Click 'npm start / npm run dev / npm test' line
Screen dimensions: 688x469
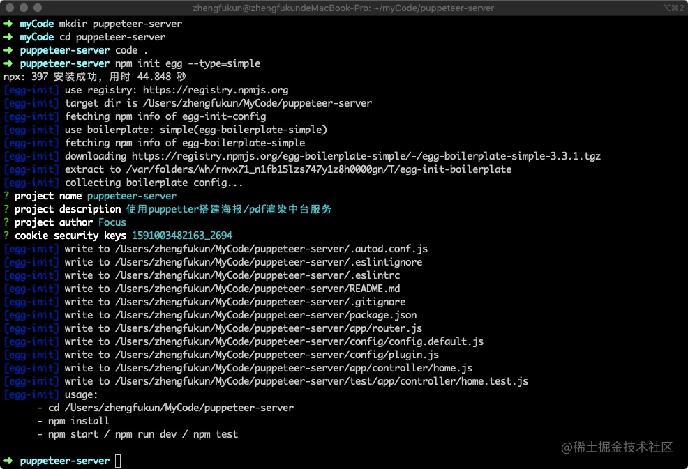click(x=137, y=434)
